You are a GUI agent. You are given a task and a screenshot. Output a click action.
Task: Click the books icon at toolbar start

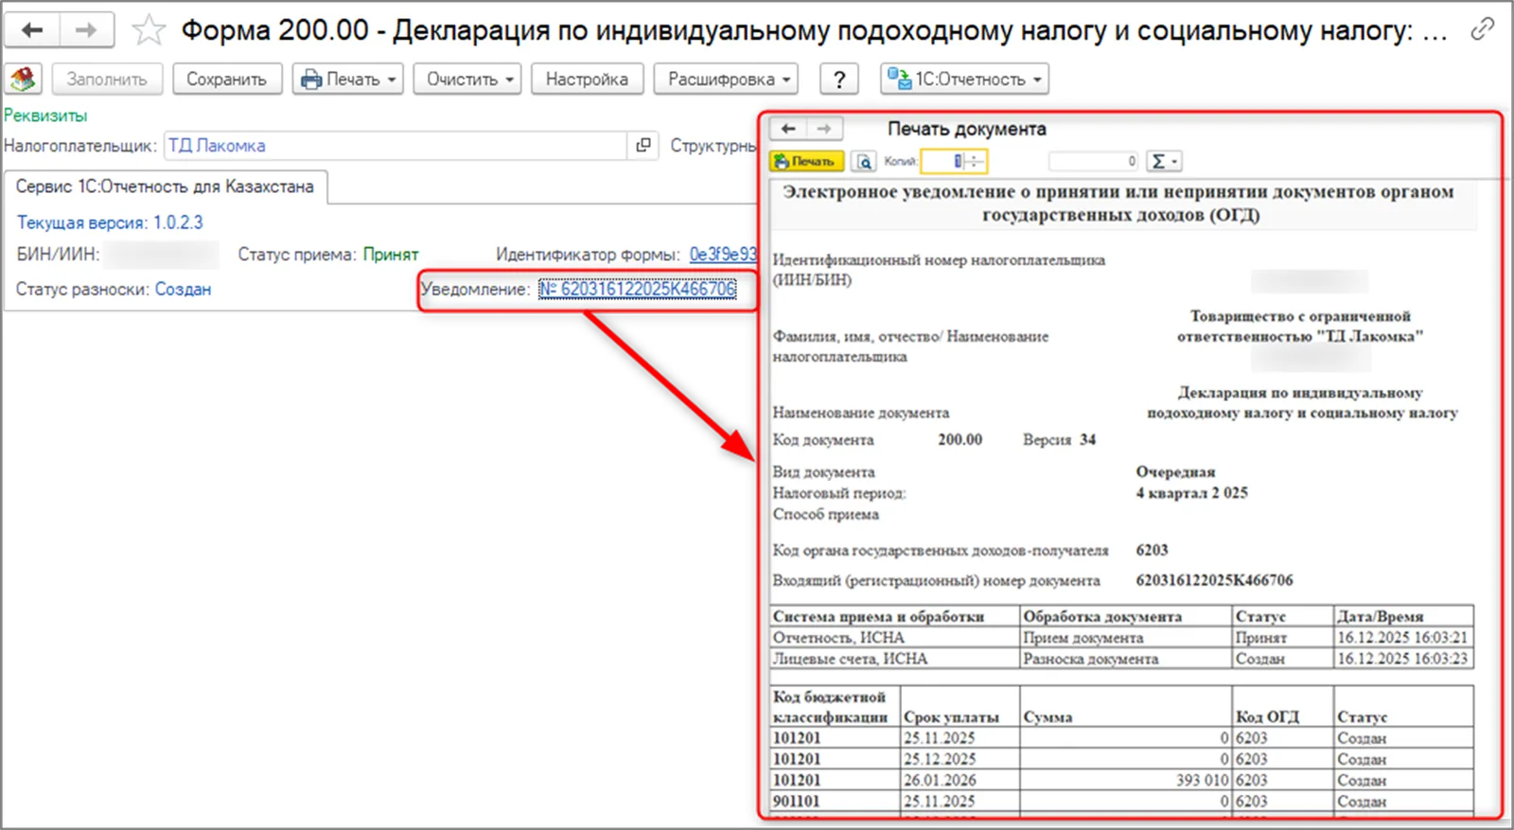point(23,79)
